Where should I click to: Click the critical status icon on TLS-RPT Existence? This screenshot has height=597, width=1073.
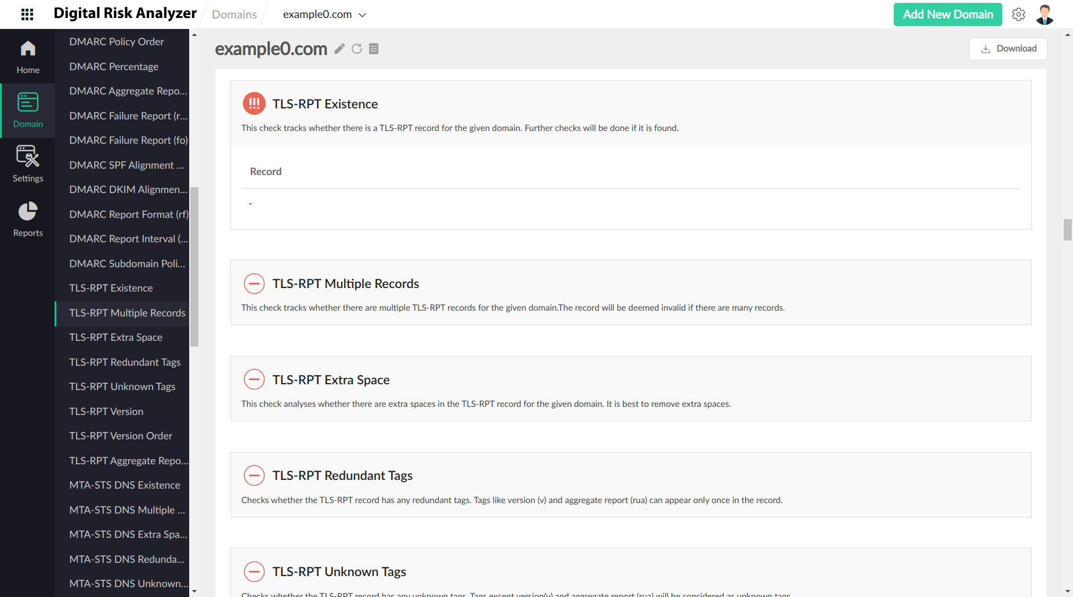(254, 103)
